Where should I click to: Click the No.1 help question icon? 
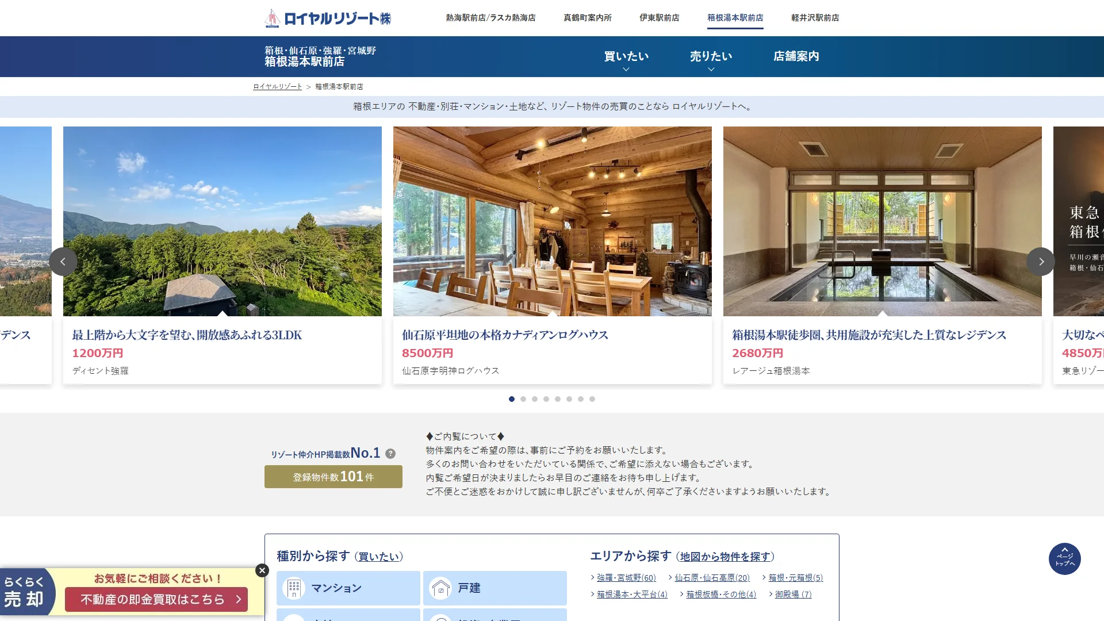(x=390, y=454)
